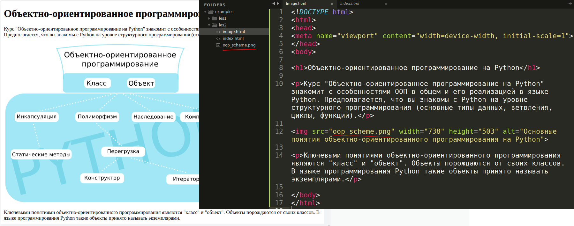Click the FOLDERS sidebar header
The height and width of the screenshot is (226, 574).
coord(215,5)
